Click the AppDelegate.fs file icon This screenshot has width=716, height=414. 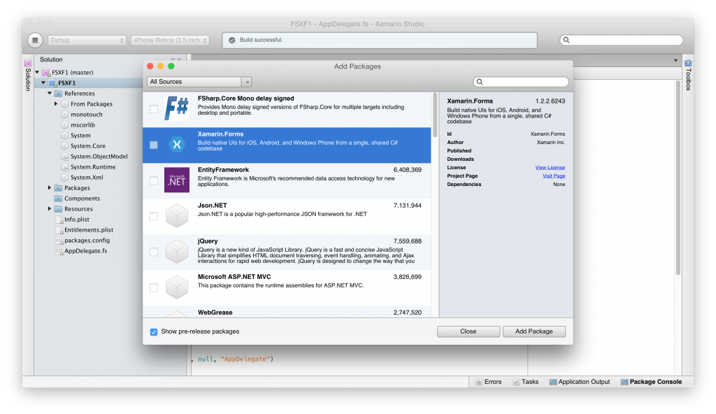[59, 251]
